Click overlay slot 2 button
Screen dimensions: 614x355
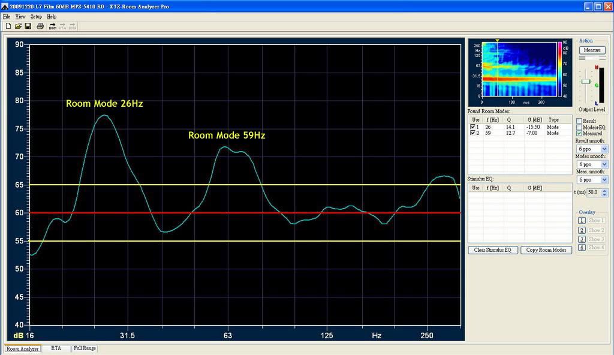coord(582,230)
